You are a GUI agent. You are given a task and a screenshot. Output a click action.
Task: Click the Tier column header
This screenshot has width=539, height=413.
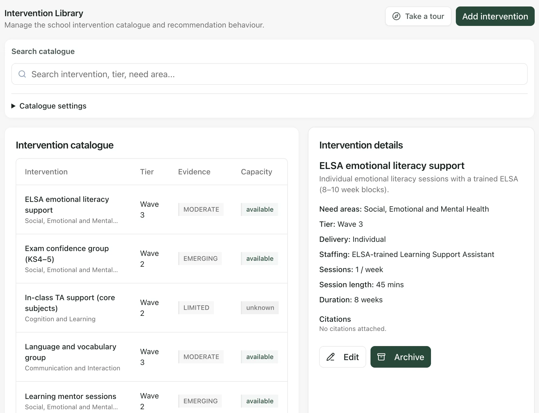147,172
